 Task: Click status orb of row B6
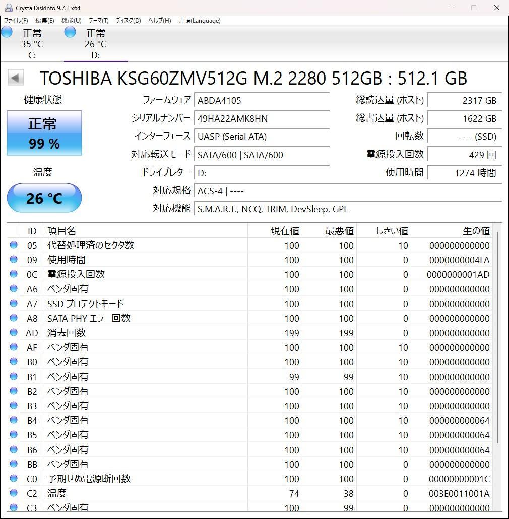[14, 449]
